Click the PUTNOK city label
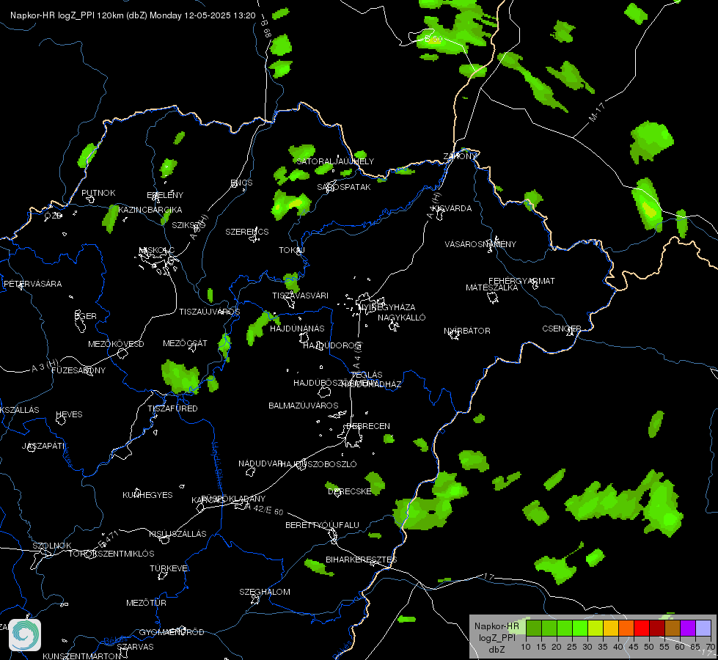Viewport: 718px width, 660px height. [x=98, y=193]
